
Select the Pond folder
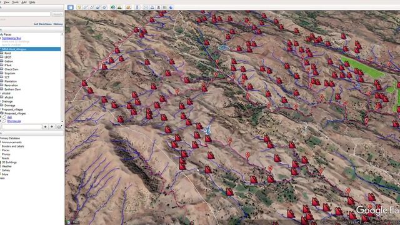[7, 53]
